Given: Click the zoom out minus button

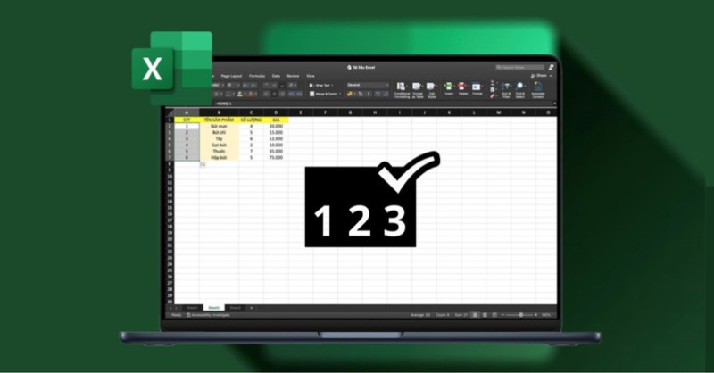Looking at the screenshot, I should click(x=502, y=315).
